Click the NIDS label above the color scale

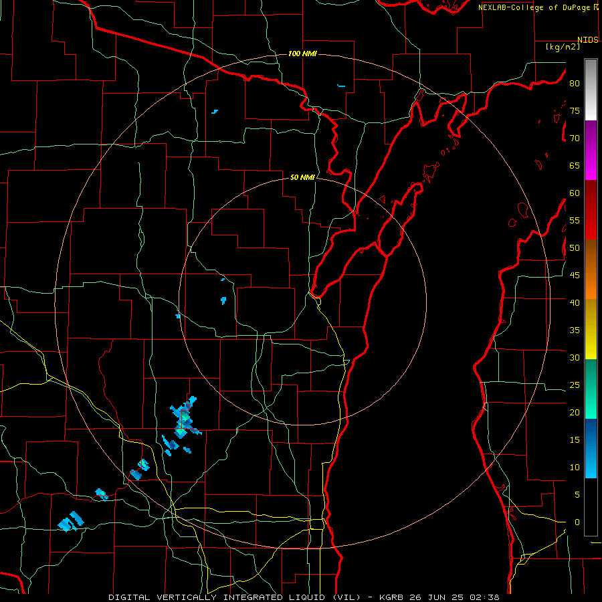point(587,40)
